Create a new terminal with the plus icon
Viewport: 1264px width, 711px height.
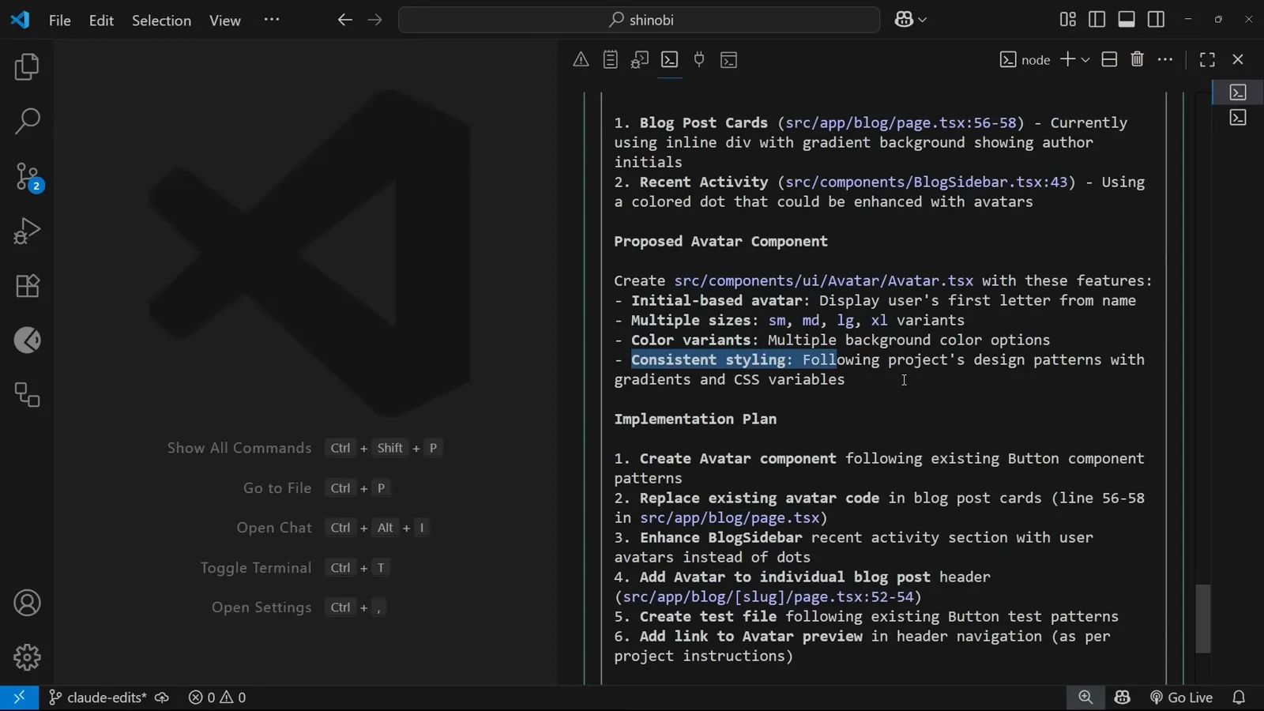coord(1067,59)
